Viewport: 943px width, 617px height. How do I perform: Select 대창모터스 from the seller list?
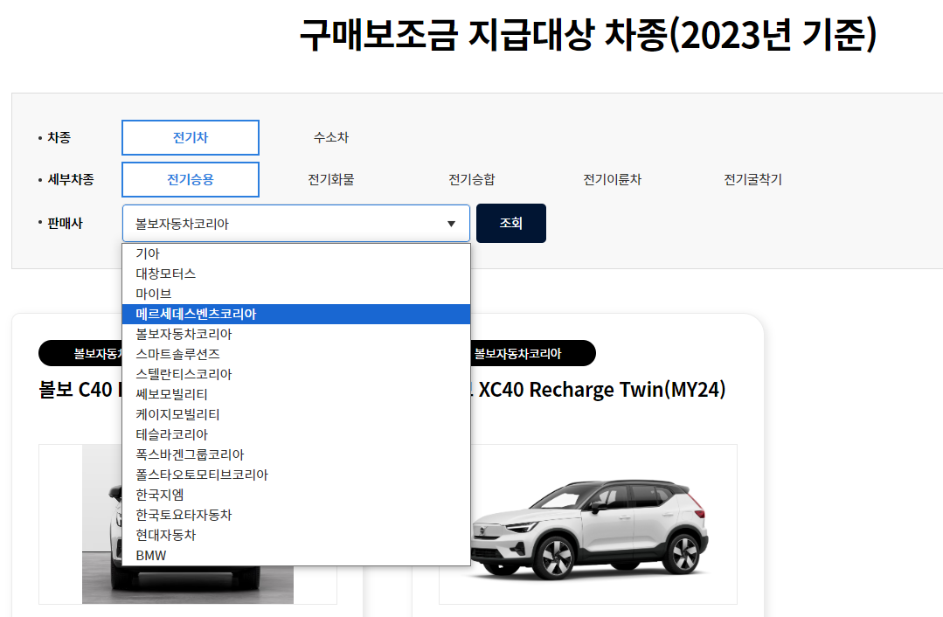pyautogui.click(x=296, y=274)
